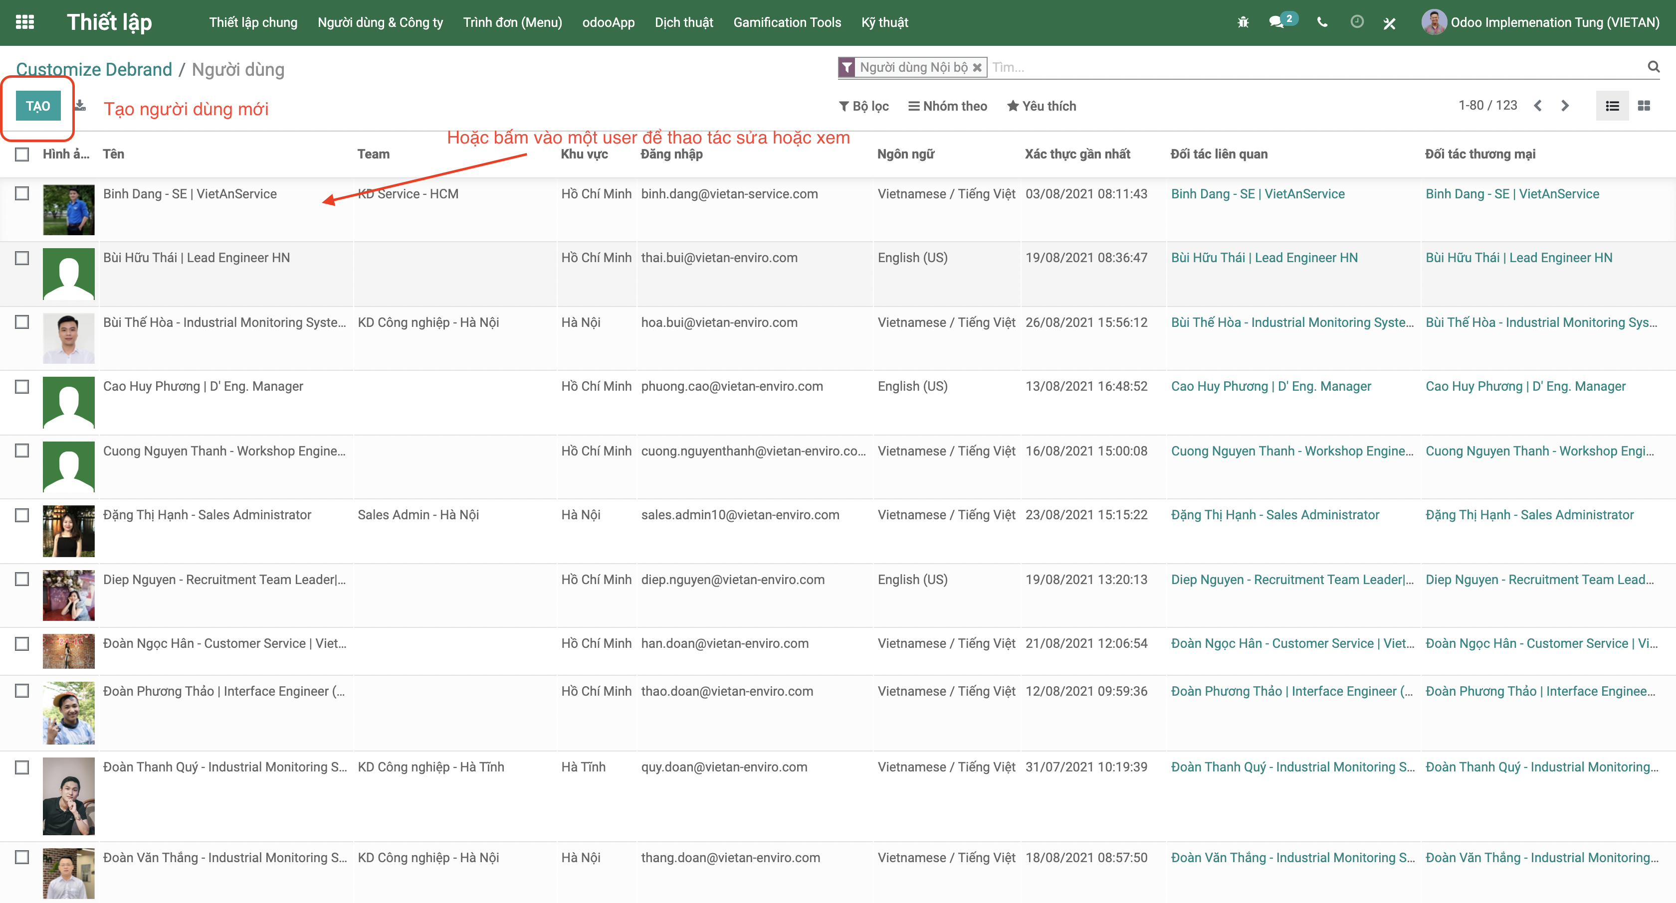The width and height of the screenshot is (1676, 903).
Task: Click the phone call icon
Action: click(1321, 22)
